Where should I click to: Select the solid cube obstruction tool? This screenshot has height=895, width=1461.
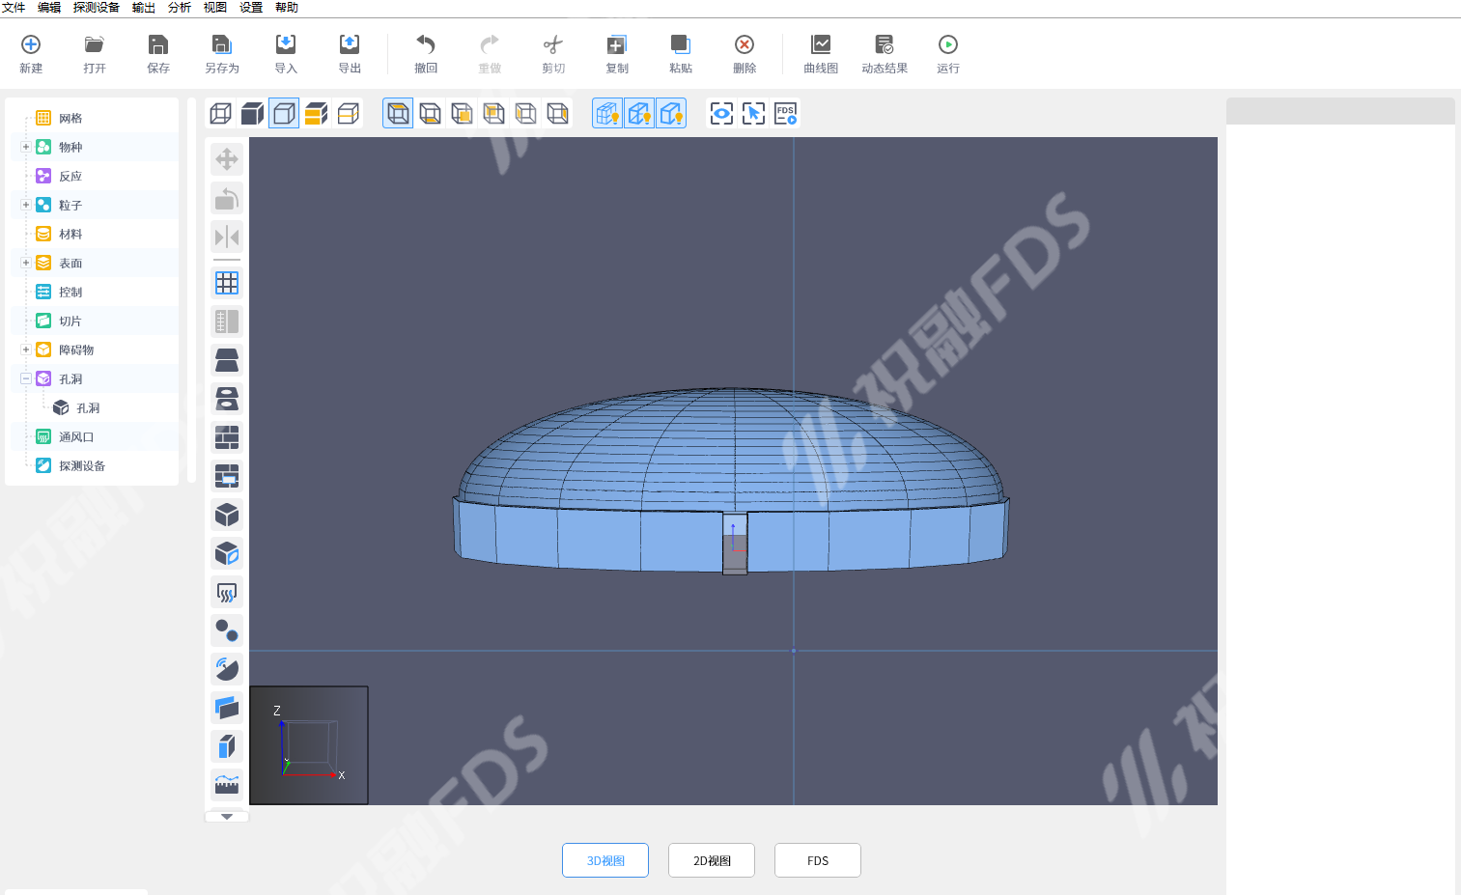click(x=227, y=515)
